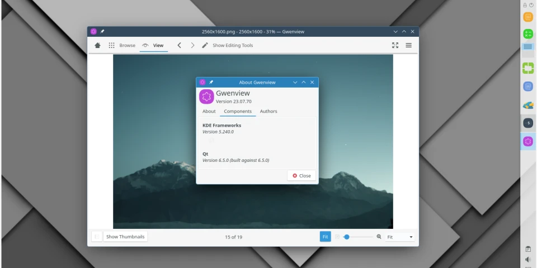The image size is (537, 268).
Task: Toggle the sidebar icon in the status bar
Action: (96, 237)
